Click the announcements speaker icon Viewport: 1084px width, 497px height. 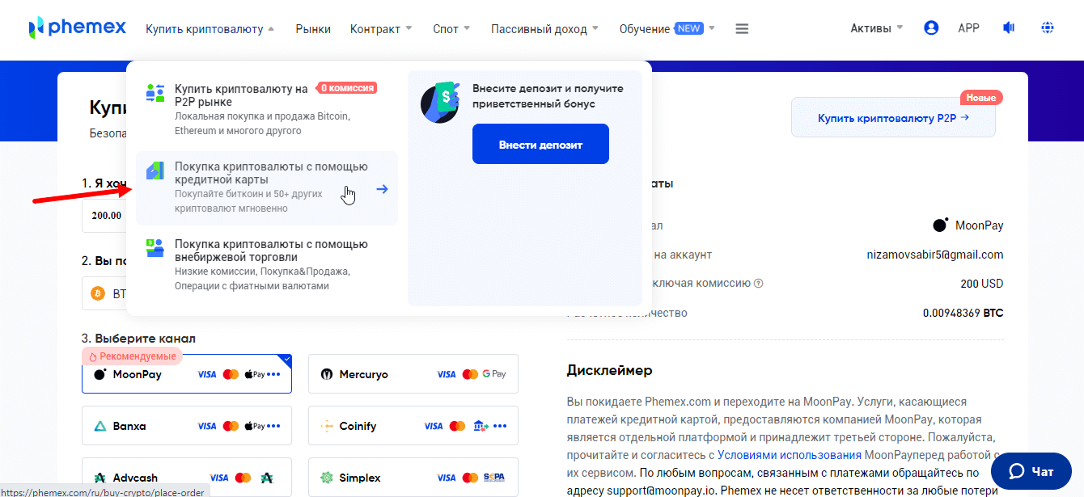pyautogui.click(x=1009, y=28)
